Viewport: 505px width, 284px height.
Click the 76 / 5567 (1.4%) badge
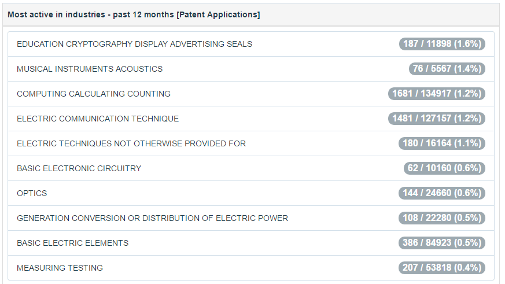tap(447, 69)
